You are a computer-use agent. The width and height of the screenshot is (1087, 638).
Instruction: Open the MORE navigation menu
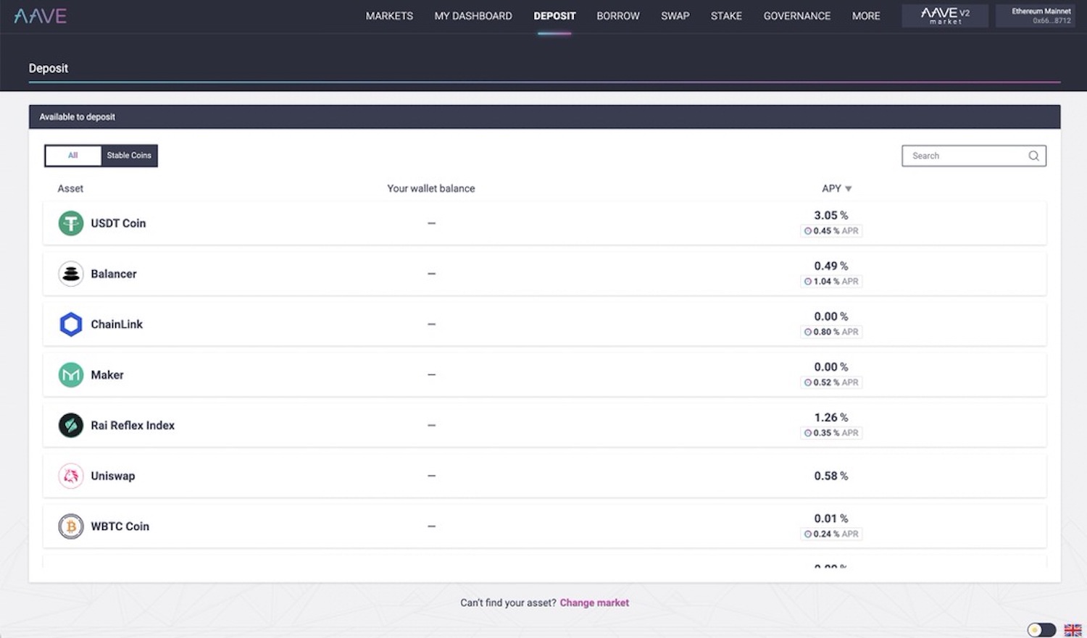866,16
